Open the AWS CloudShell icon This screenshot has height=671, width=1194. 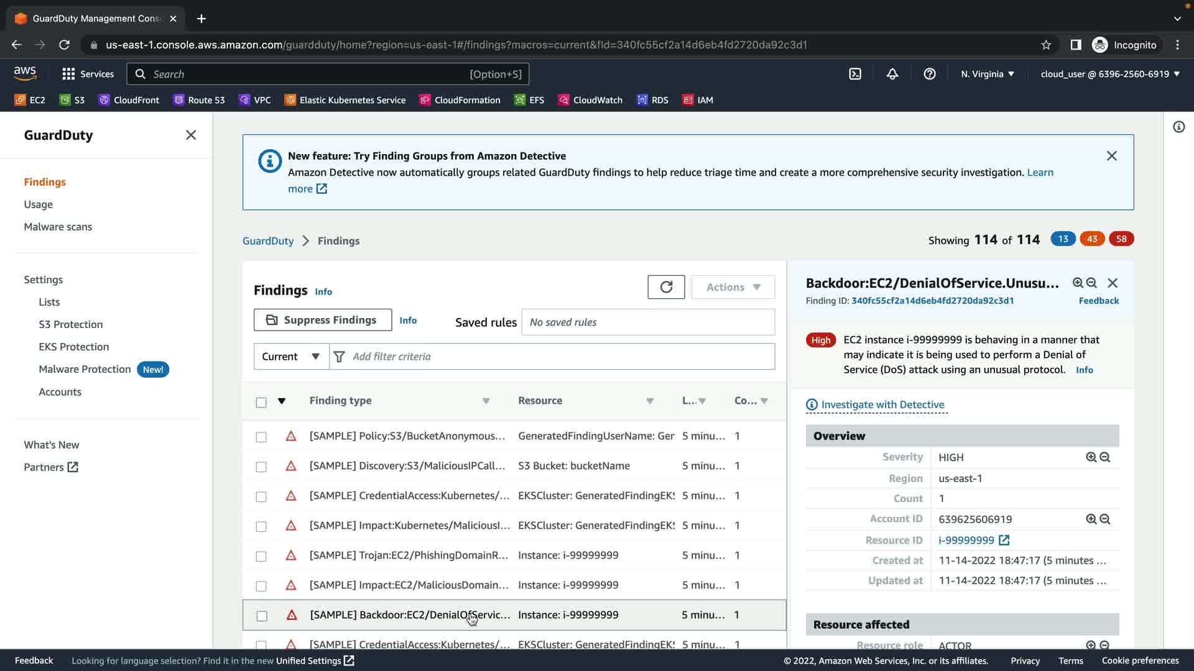point(855,74)
